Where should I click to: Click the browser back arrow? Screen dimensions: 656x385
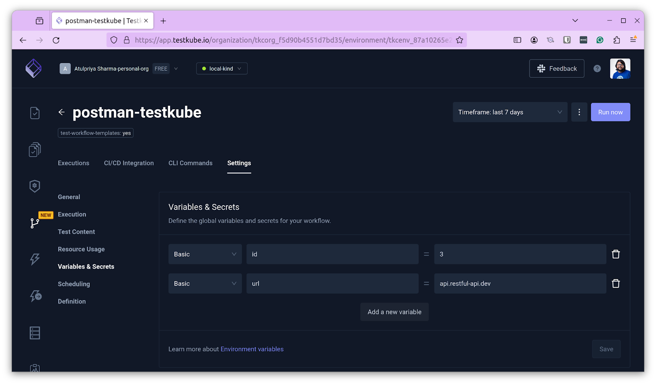pos(23,40)
